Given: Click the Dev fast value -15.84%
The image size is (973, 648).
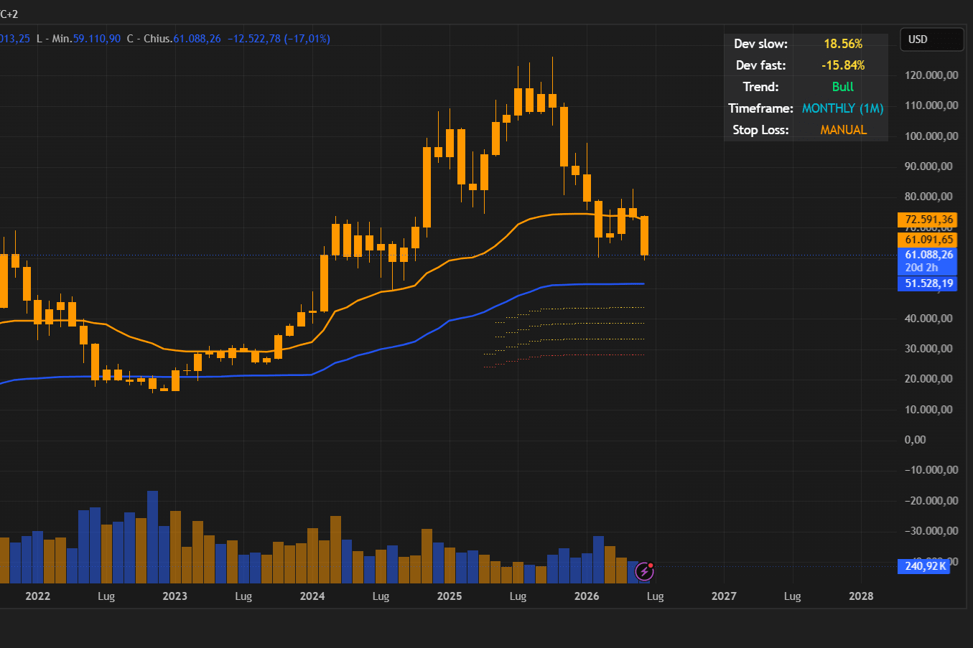Looking at the screenshot, I should point(843,65).
